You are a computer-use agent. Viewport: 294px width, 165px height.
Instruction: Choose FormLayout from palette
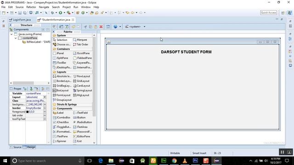click(x=62, y=95)
